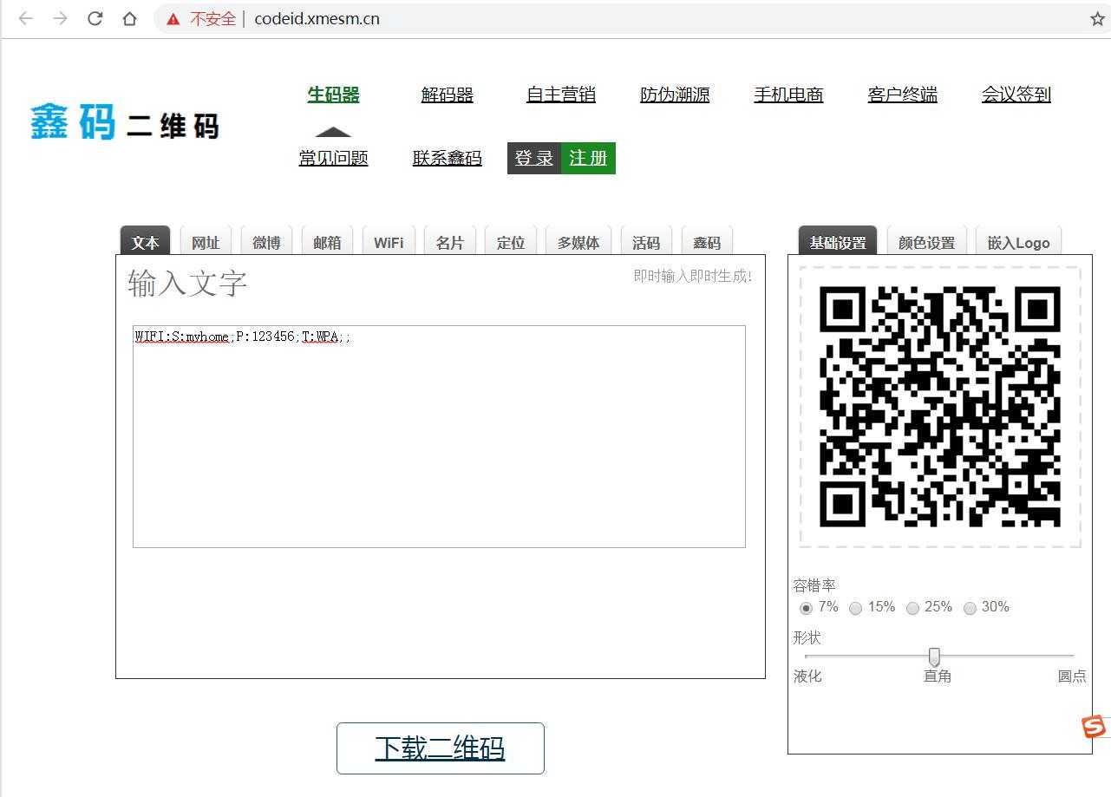Image resolution: width=1111 pixels, height=797 pixels.
Task: Click the 直角 shape label
Action: point(938,676)
